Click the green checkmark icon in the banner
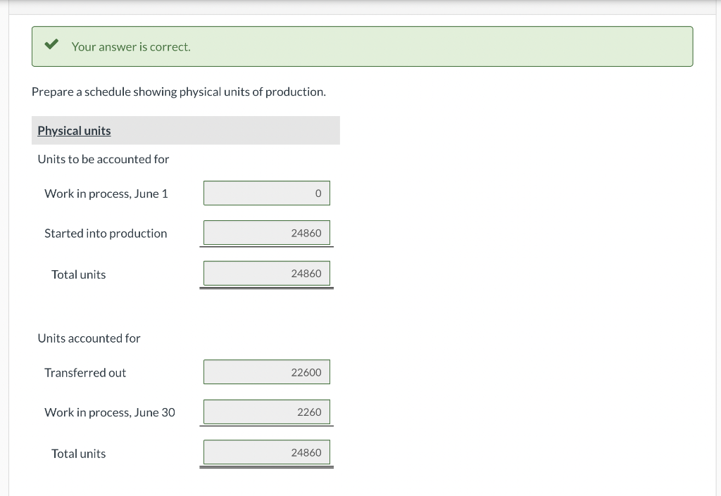 tap(51, 44)
